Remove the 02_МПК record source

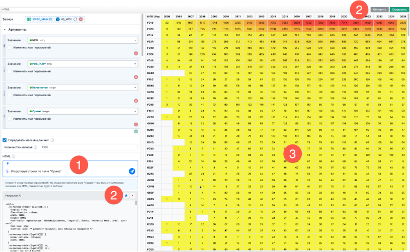(x=81, y=19)
